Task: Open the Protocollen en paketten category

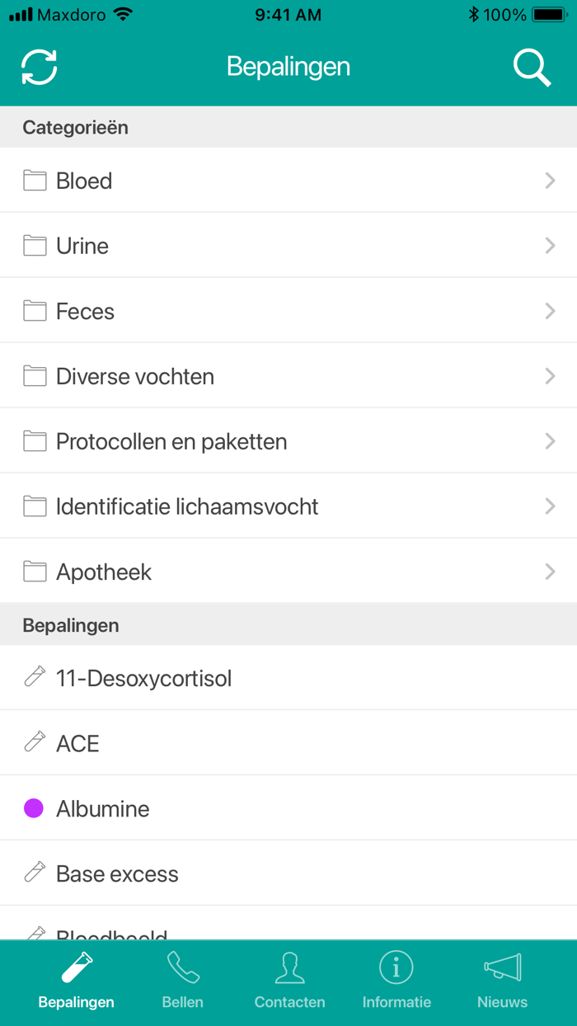Action: click(x=288, y=440)
